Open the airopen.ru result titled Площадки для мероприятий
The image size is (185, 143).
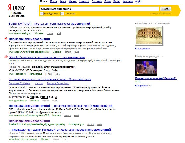[29, 39]
